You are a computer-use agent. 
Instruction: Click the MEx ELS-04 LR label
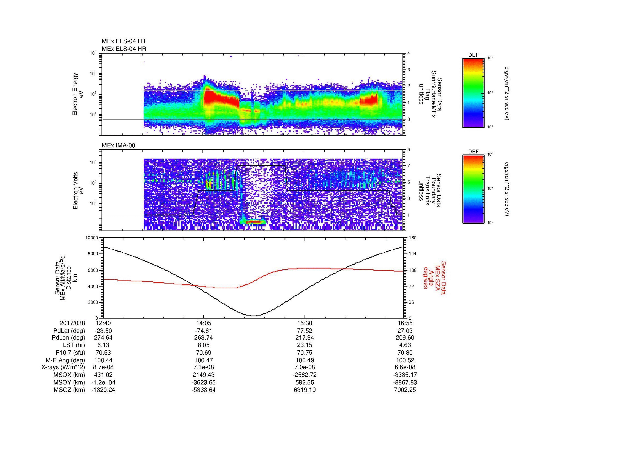(123, 41)
